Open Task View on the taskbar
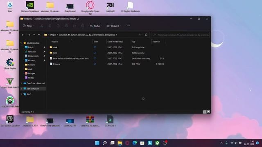Image resolution: width=262 pixels, height=147 pixels. [112, 143]
